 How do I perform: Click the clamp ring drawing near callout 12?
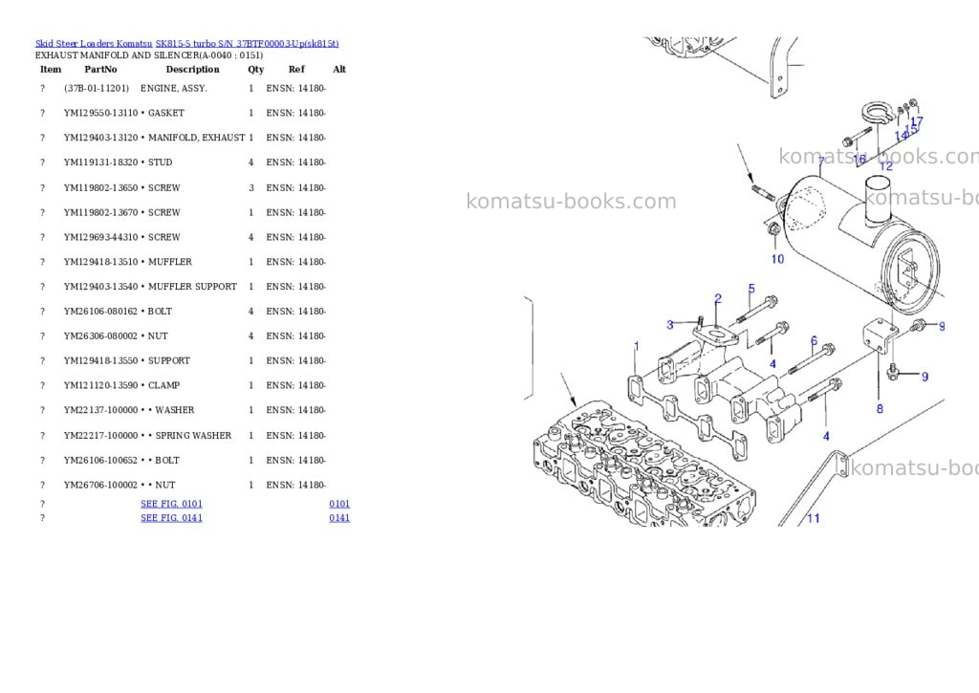(877, 115)
